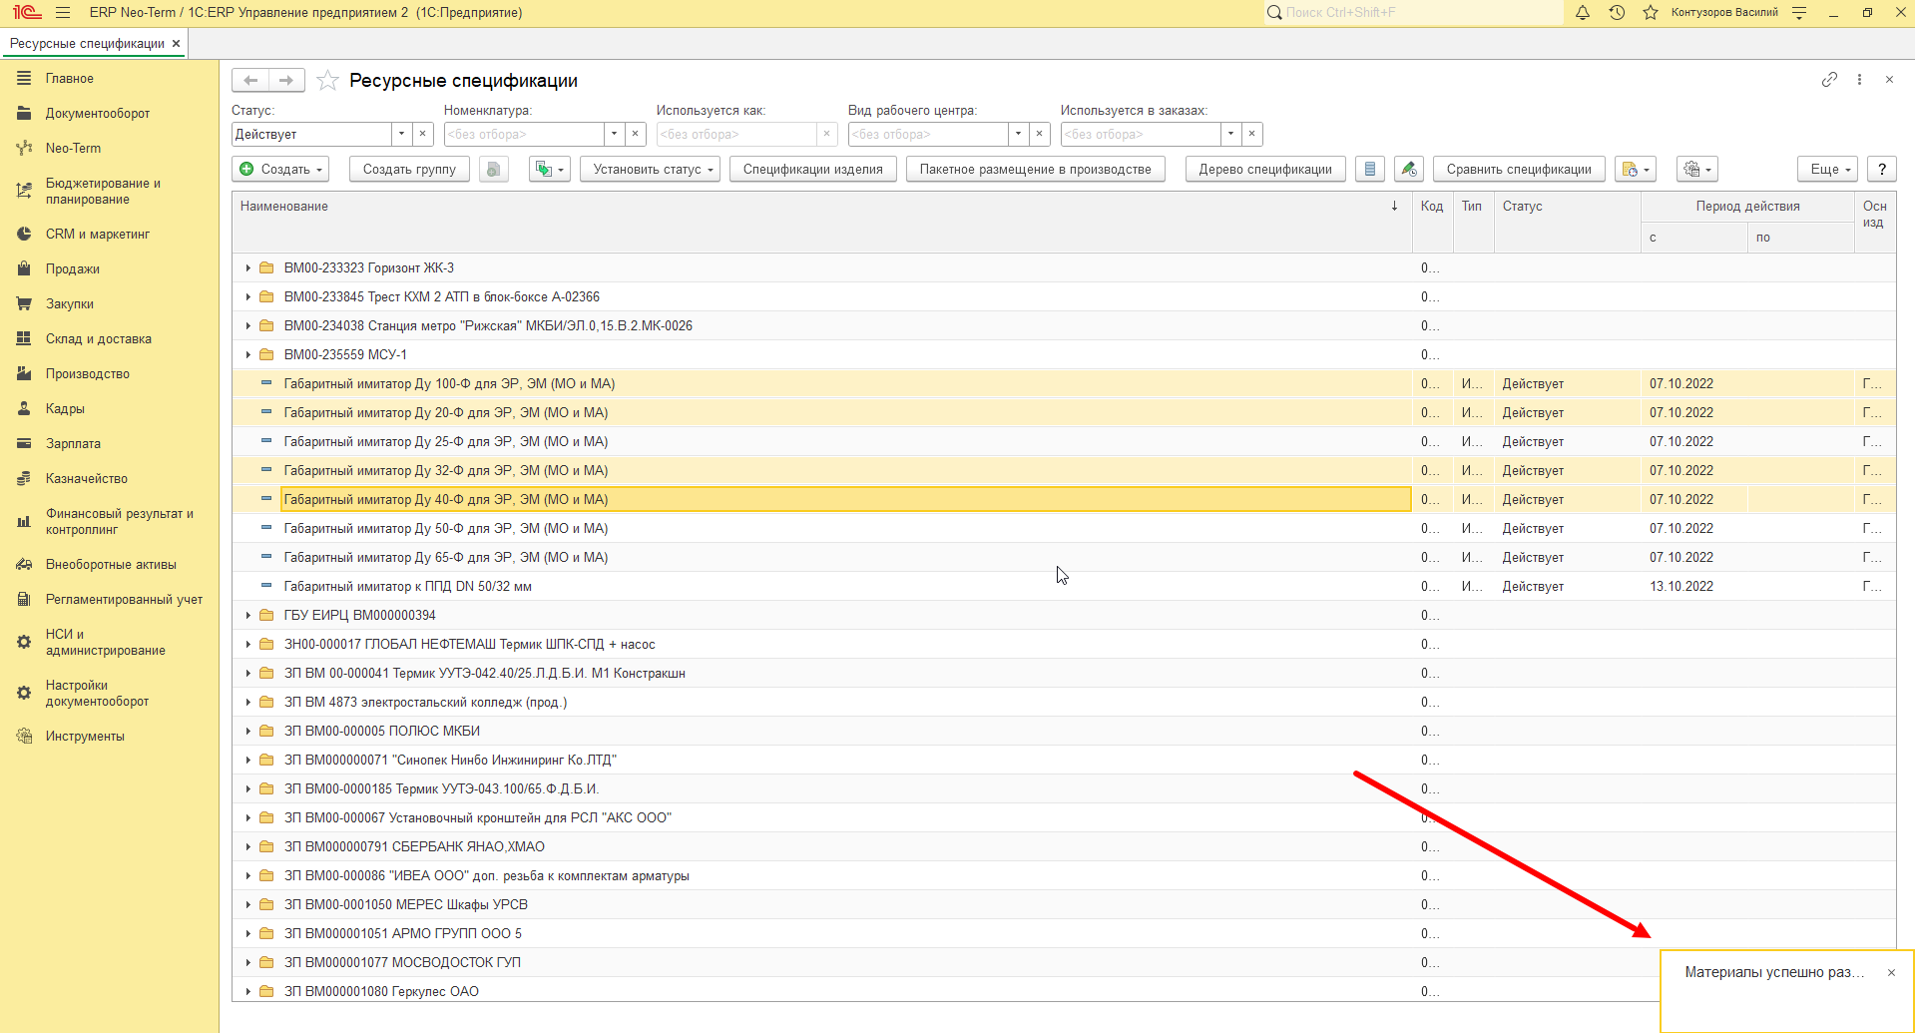Expand folder ЗП ВМ00-000005 ПОЛЮС МКБИ

click(x=248, y=732)
